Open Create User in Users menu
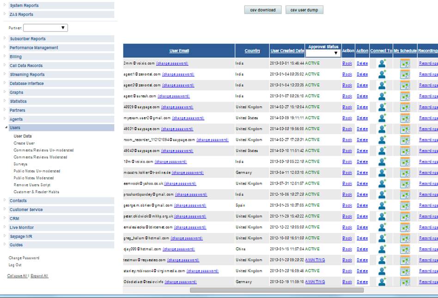 pyautogui.click(x=24, y=143)
